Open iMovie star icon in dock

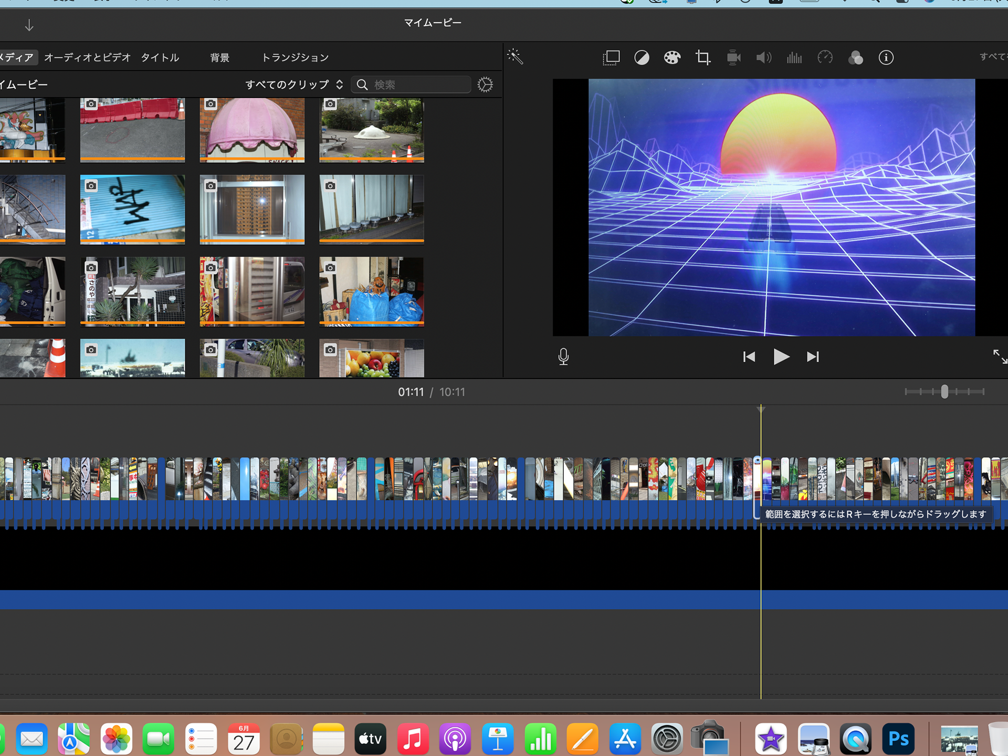point(771,739)
